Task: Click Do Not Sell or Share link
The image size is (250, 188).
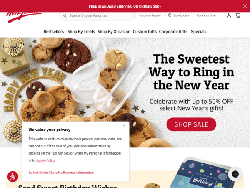Action: pyautogui.click(x=61, y=173)
